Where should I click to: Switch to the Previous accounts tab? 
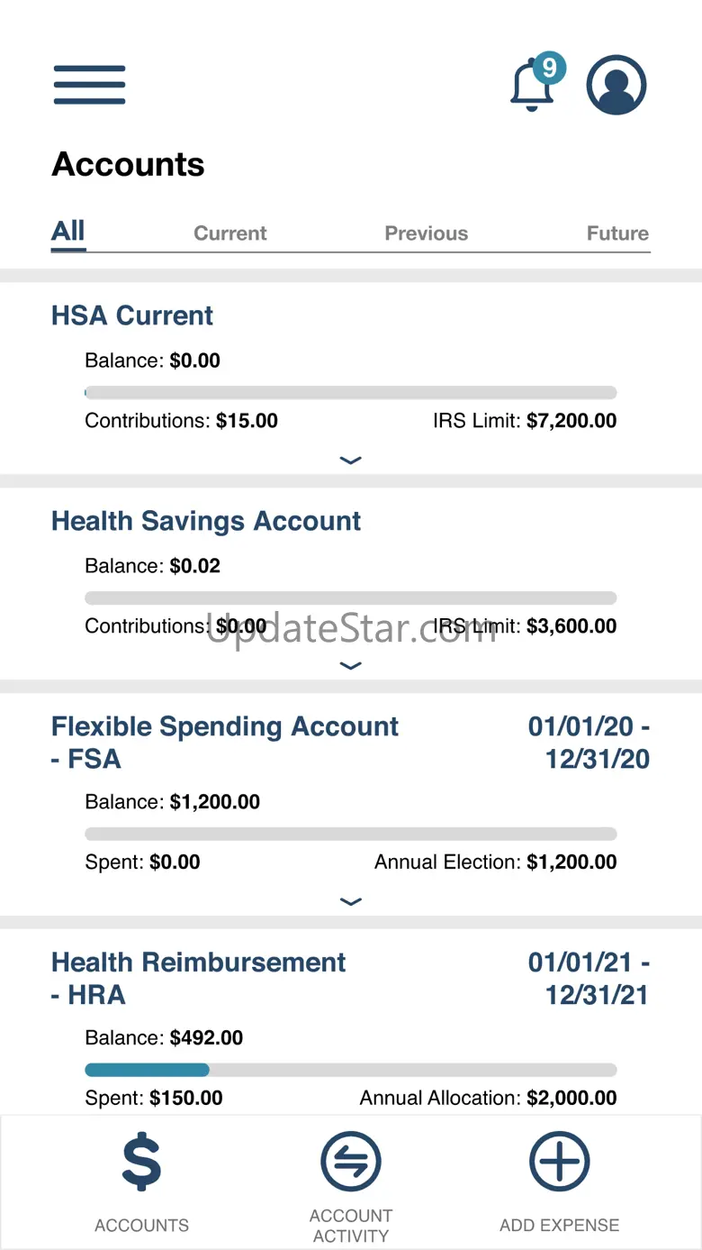coord(426,233)
